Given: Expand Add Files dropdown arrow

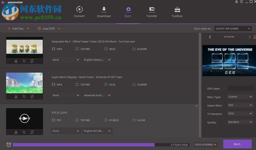Looking at the screenshot, I should click(28, 28).
